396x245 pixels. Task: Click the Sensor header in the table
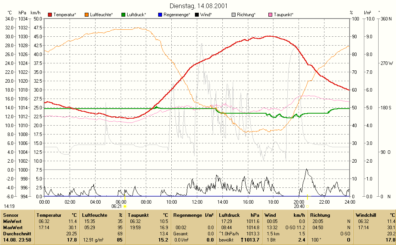click(11, 215)
